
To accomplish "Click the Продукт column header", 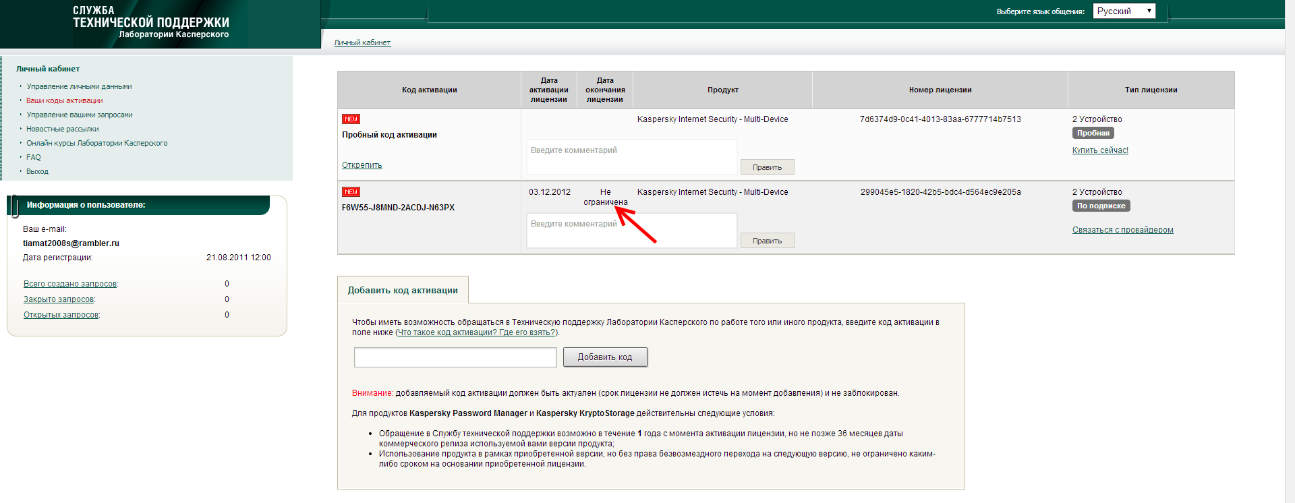I will pyautogui.click(x=723, y=90).
